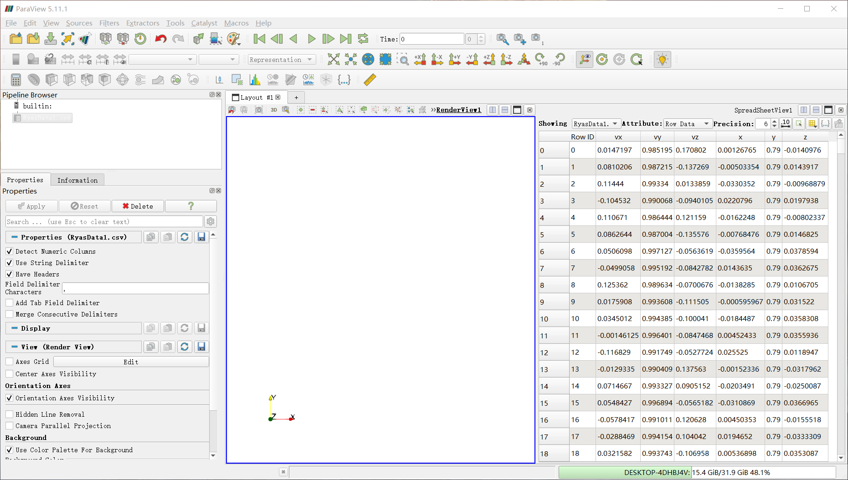Rotate view 90 degrees clockwise

541,59
